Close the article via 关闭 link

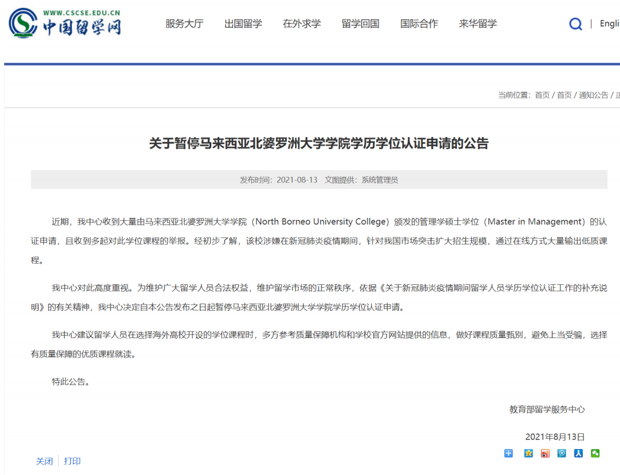[43, 461]
